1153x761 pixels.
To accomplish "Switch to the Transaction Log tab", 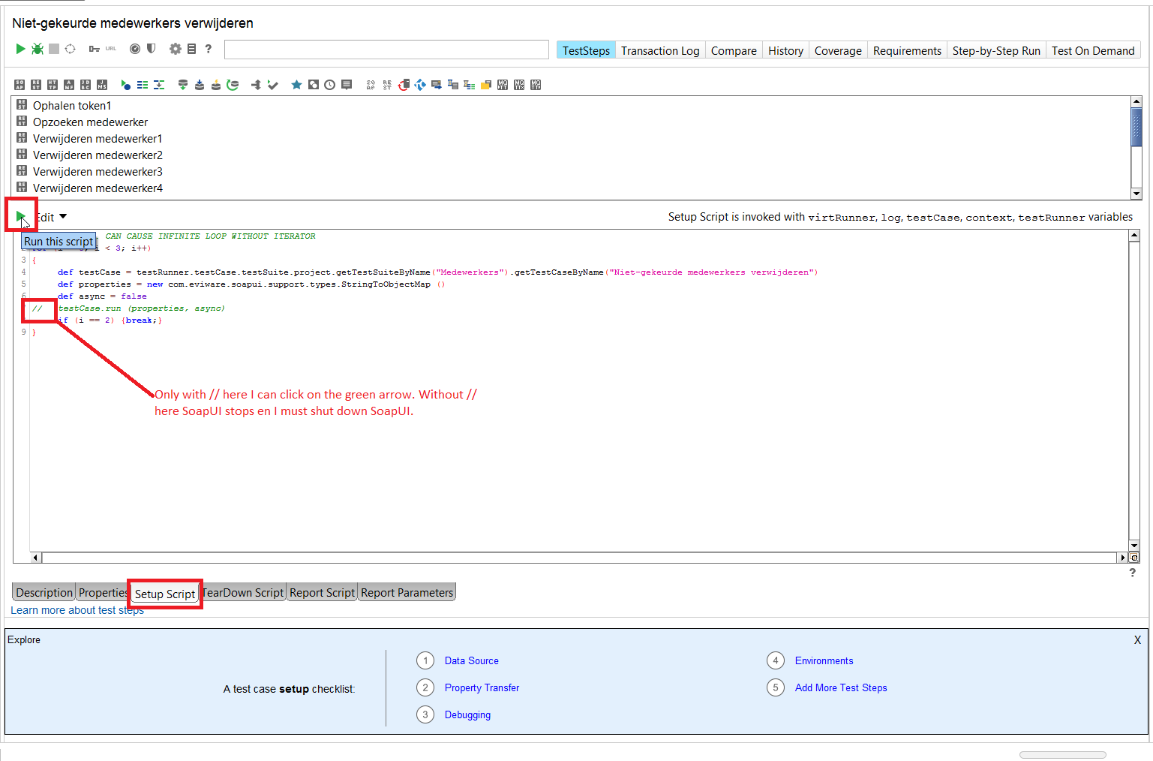I will pos(659,50).
